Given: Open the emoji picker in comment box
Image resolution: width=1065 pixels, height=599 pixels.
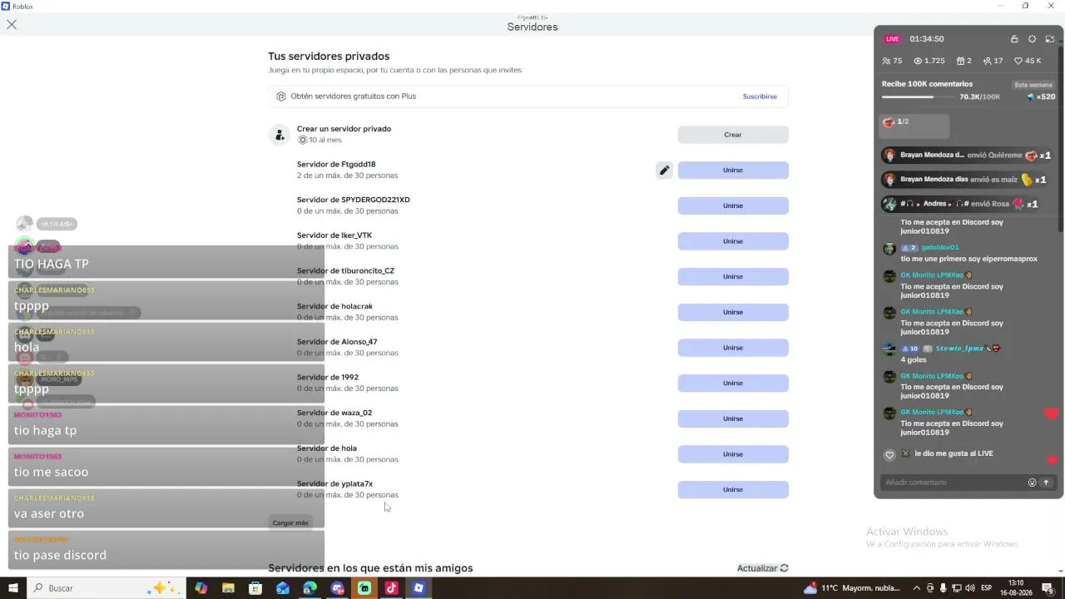Looking at the screenshot, I should 1033,483.
